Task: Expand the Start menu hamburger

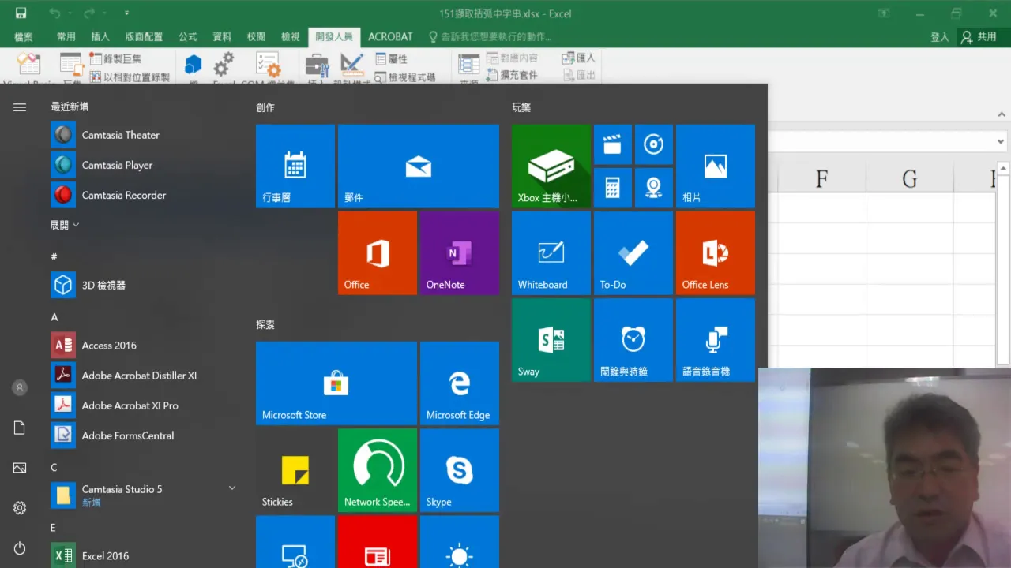Action: (20, 107)
